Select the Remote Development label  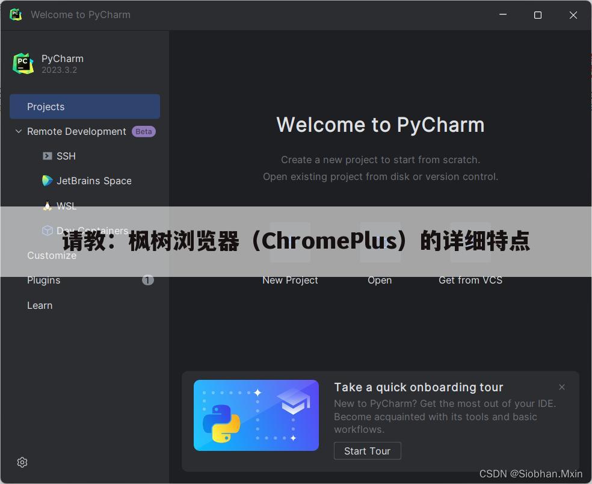[x=76, y=131]
